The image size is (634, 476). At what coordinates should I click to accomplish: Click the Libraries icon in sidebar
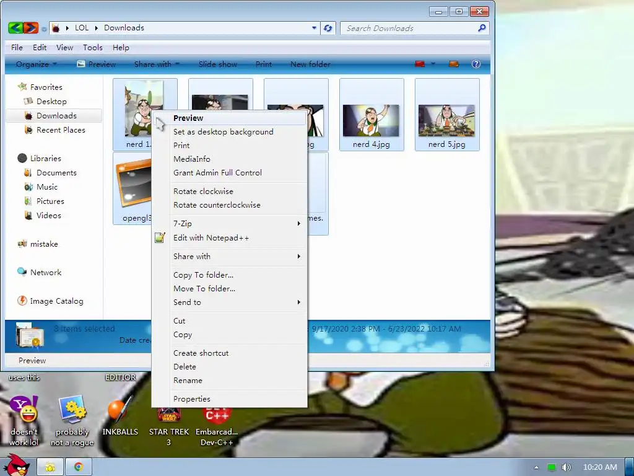22,158
